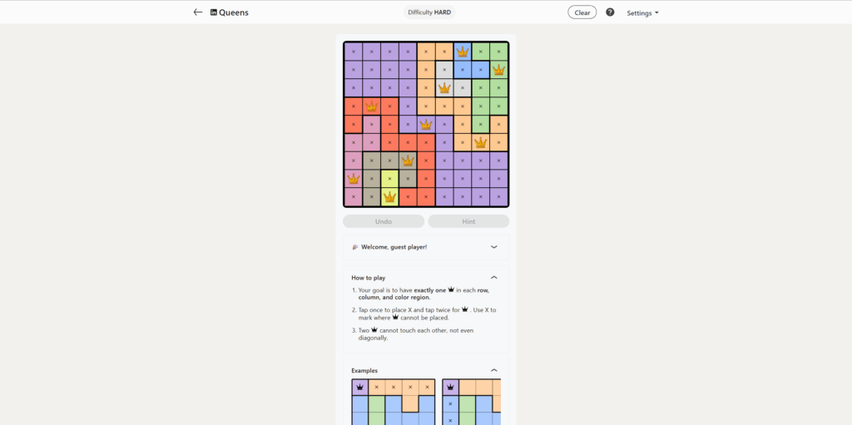
Task: Click the crown in the pink cell
Action: coord(353,179)
